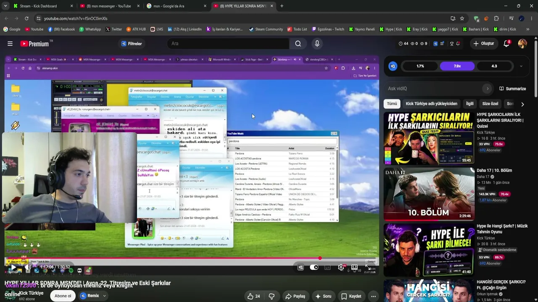The height and width of the screenshot is (302, 538).
Task: Save the video with Kaydet
Action: click(x=351, y=296)
